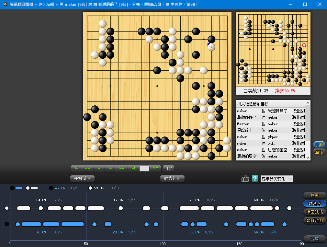
Task: Step back one move
Action: coord(99,169)
